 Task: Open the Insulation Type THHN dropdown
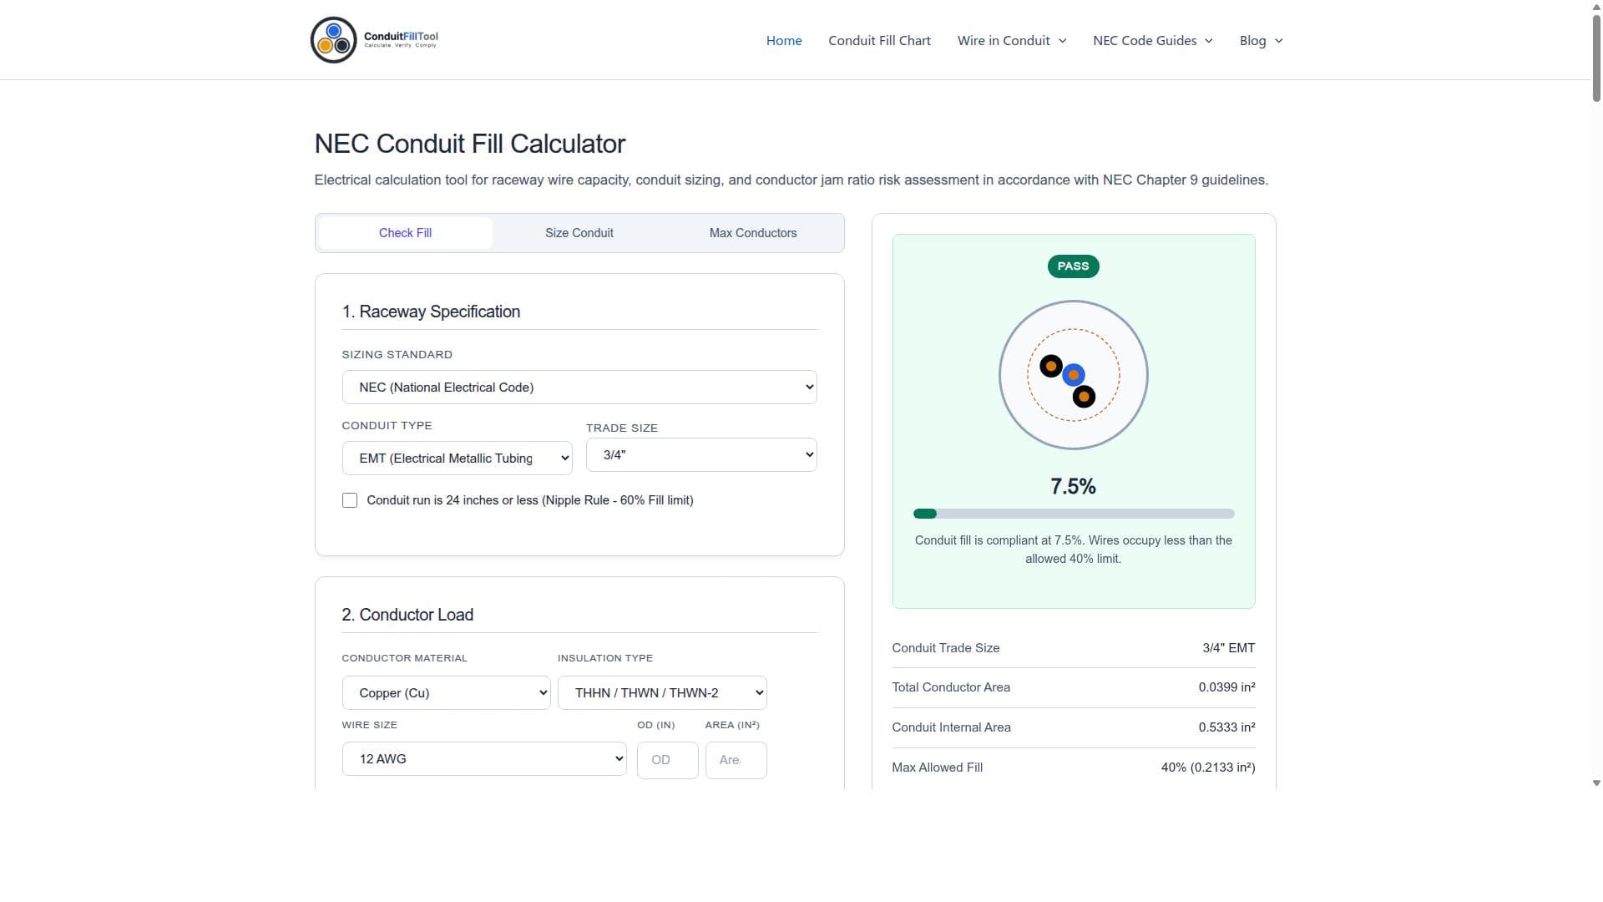click(x=662, y=693)
